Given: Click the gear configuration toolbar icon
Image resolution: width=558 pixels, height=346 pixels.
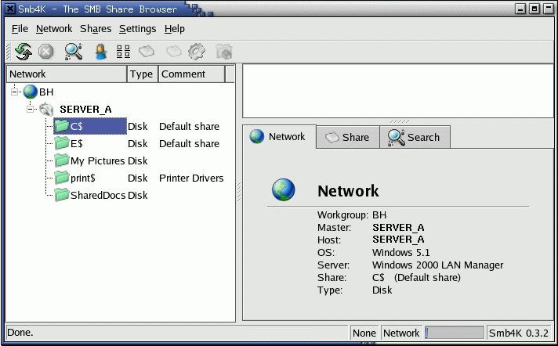Looking at the screenshot, I should [197, 52].
